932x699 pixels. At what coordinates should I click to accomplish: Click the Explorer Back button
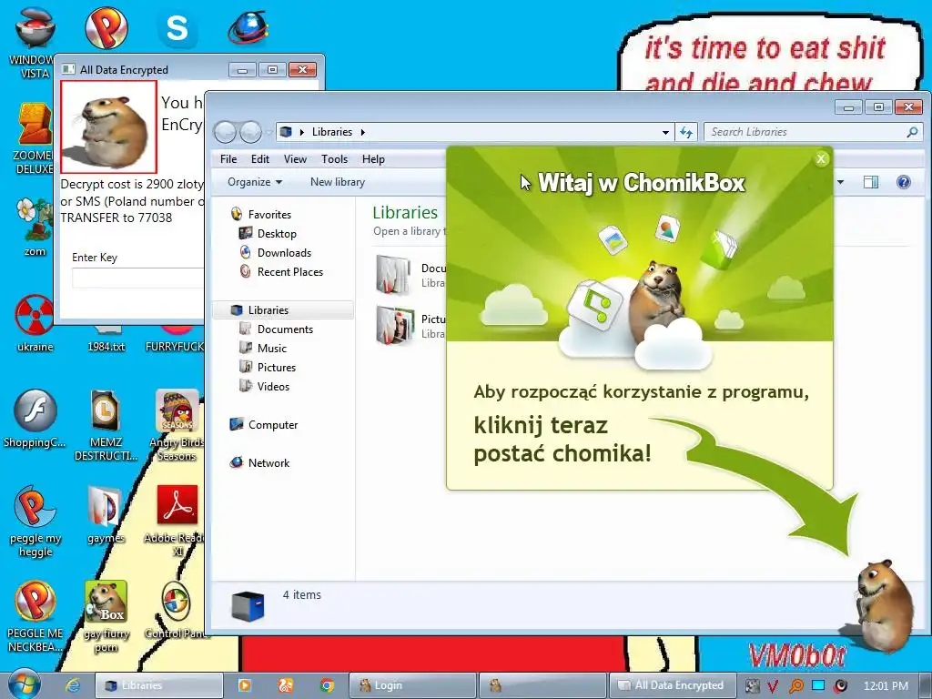(226, 132)
